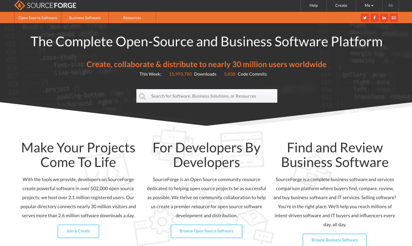This screenshot has width=412, height=246.
Task: Open SourceForge Facebook page icon
Action: coord(375,18)
